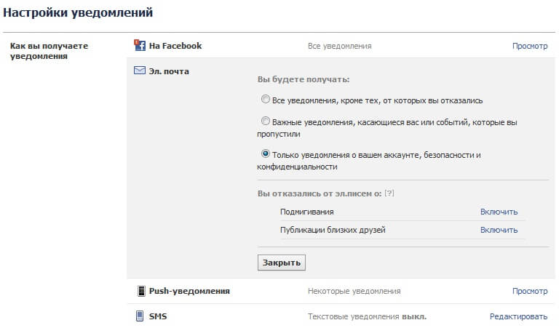This screenshot has width=559, height=328.
Task: Expand the SMS settings row
Action: (158, 316)
